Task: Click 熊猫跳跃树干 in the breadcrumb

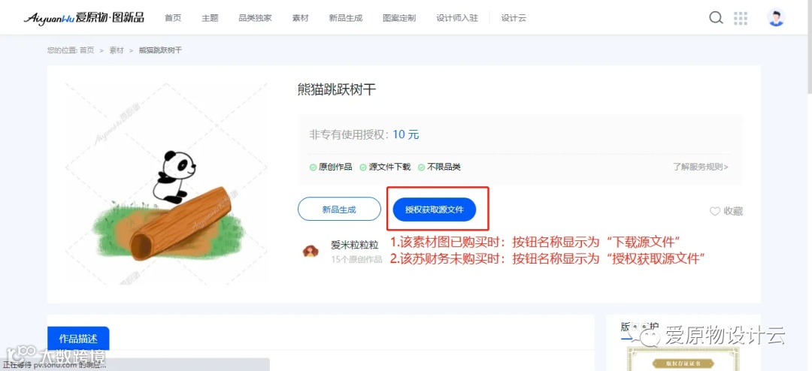Action: click(161, 50)
